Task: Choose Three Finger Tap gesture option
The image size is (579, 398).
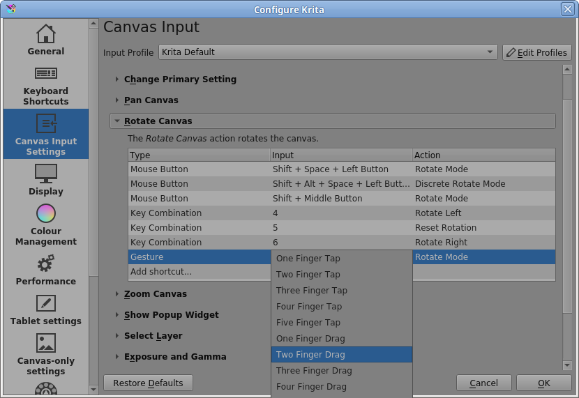Action: [342, 291]
